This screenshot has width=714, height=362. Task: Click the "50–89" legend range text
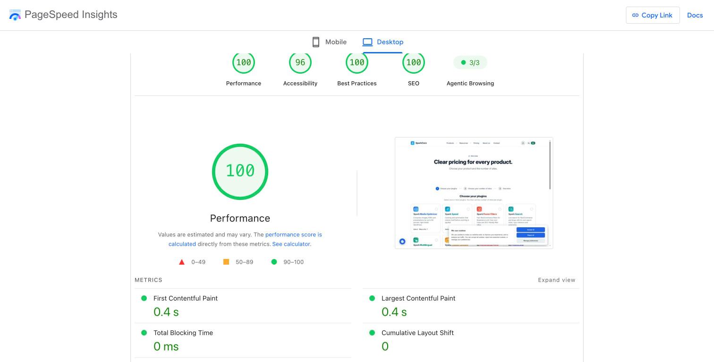click(245, 262)
